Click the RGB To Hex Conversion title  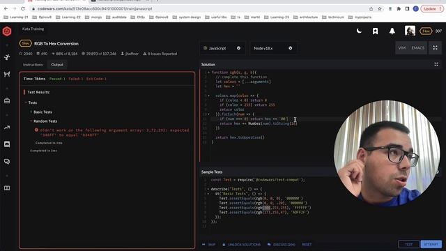tap(56, 43)
